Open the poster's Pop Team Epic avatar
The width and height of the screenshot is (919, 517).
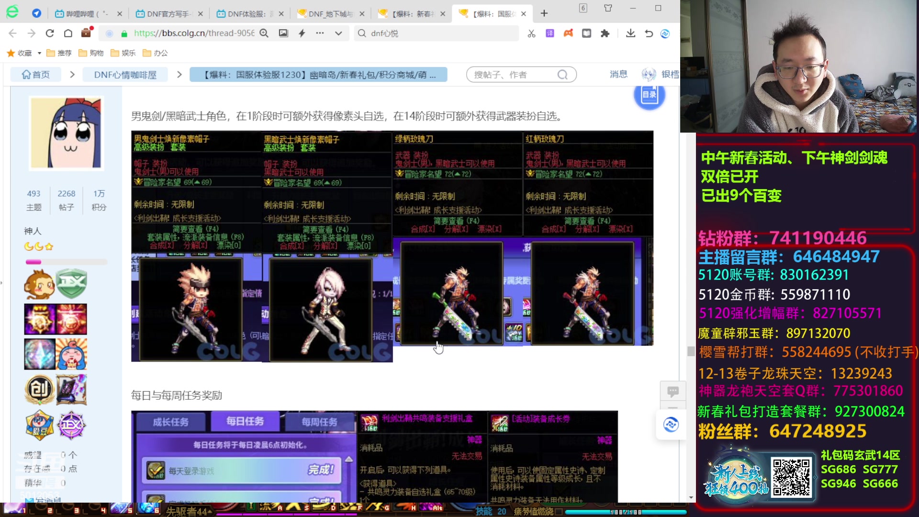[x=67, y=133]
